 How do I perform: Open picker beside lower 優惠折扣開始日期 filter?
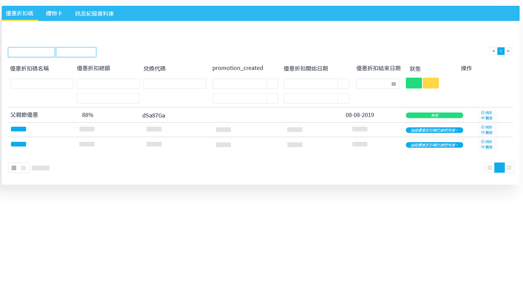point(343,99)
